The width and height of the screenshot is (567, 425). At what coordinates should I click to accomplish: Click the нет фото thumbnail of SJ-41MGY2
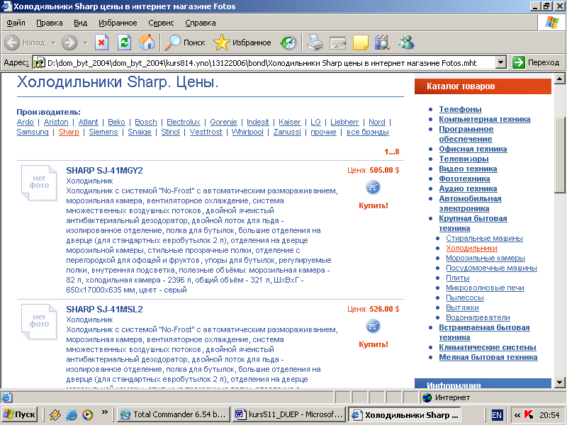pyautogui.click(x=39, y=182)
